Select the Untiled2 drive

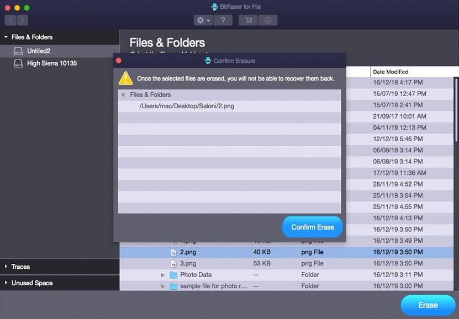(38, 51)
